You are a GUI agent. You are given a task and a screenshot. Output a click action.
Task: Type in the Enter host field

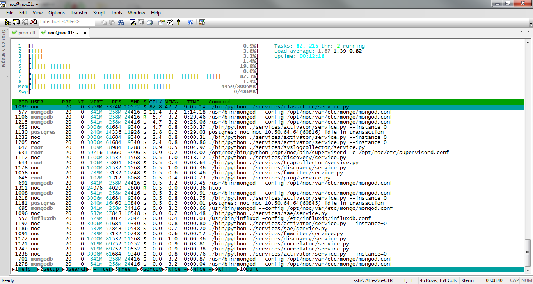66,22
